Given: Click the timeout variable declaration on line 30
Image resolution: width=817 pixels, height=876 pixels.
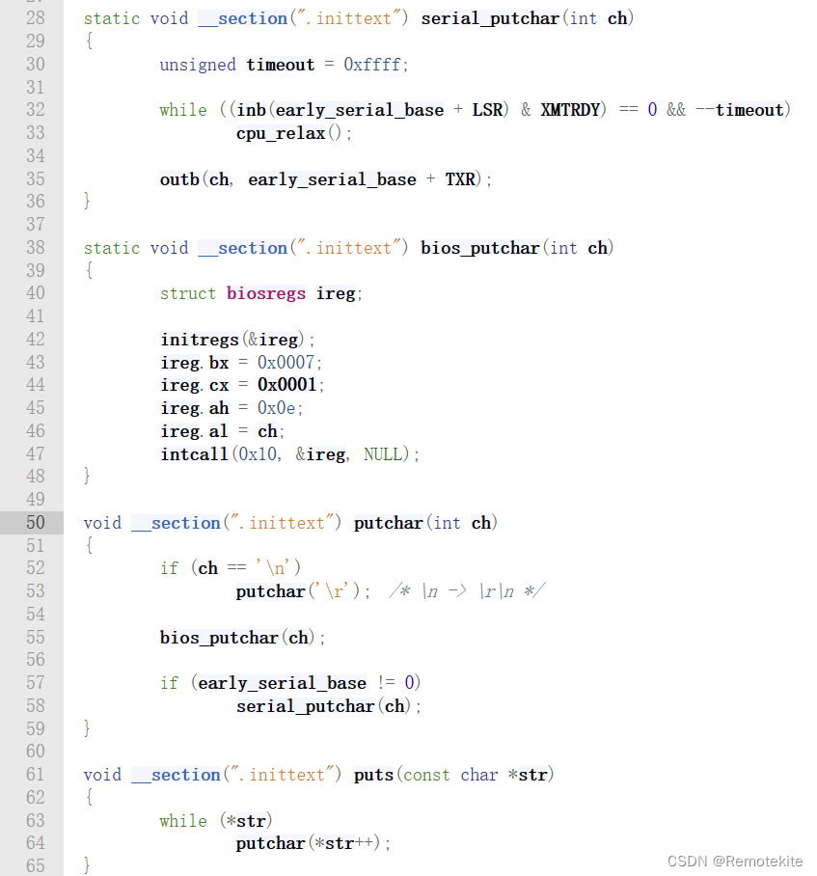Looking at the screenshot, I should click(281, 65).
